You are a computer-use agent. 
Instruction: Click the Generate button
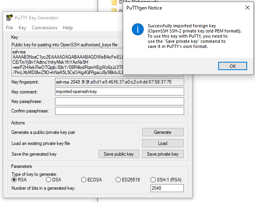point(163,132)
